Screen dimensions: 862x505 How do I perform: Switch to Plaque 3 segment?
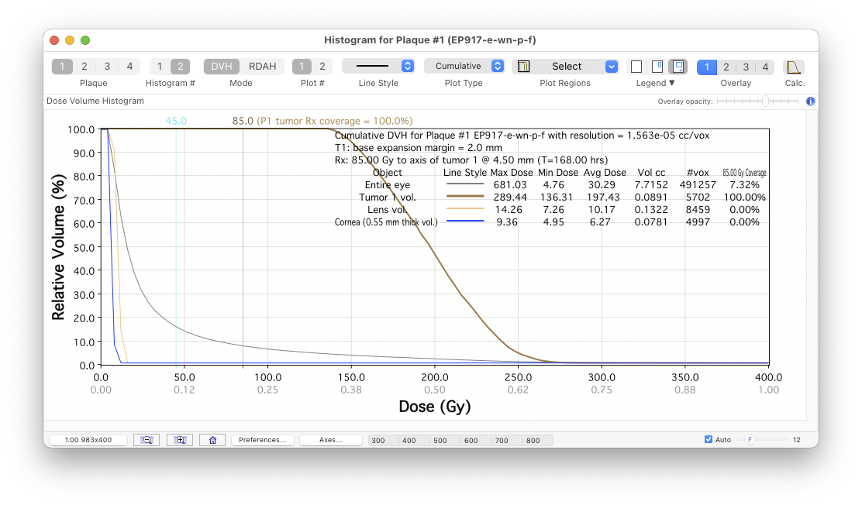(x=107, y=67)
